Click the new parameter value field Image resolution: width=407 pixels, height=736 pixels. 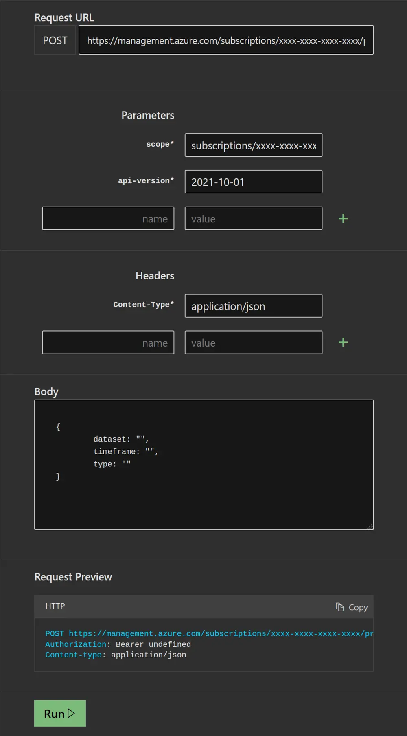253,219
